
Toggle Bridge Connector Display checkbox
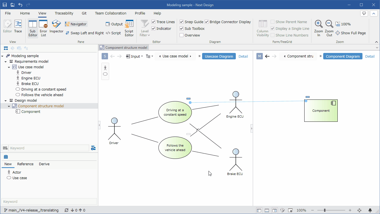(x=207, y=22)
